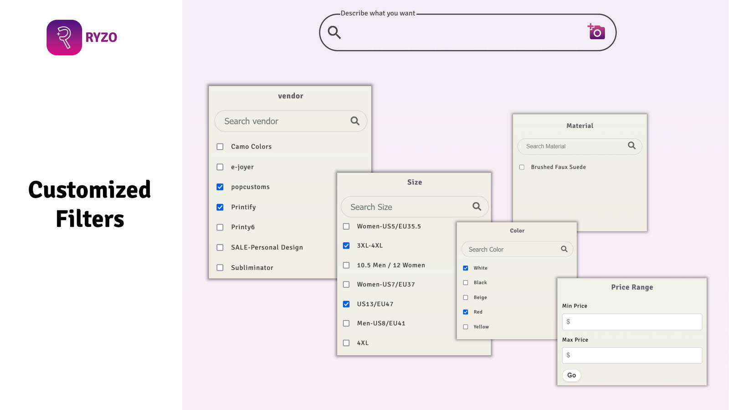729x410 pixels.
Task: Focus the Min Price input field
Action: point(632,322)
